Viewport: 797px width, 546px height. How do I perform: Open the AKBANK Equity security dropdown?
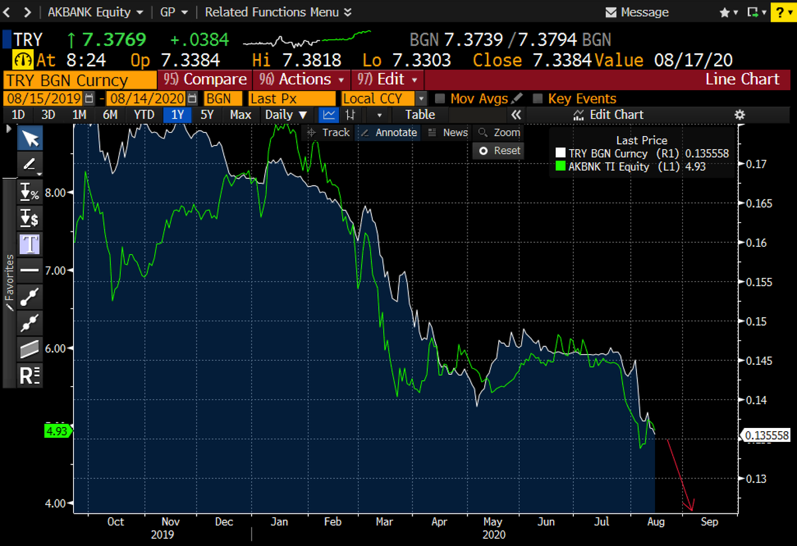coord(93,11)
